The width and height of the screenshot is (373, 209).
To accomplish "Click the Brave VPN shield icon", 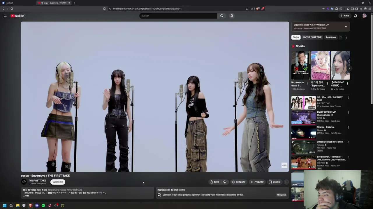I will click(365, 9).
